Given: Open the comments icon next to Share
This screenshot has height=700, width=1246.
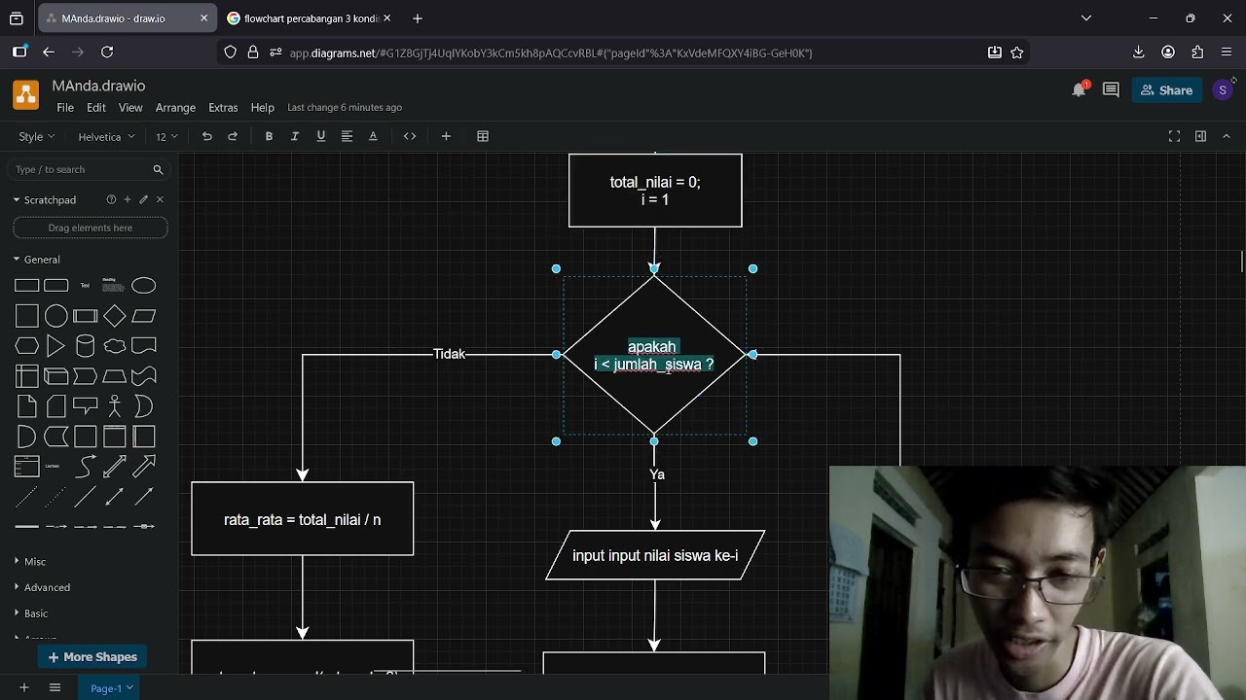Looking at the screenshot, I should coord(1111,89).
